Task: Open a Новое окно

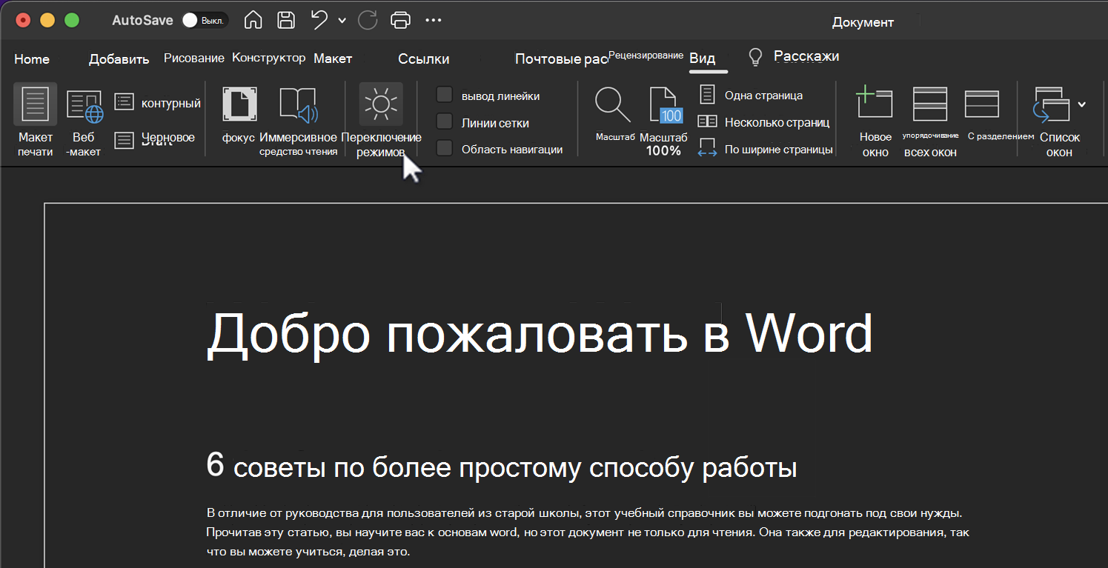Action: pyautogui.click(x=875, y=121)
